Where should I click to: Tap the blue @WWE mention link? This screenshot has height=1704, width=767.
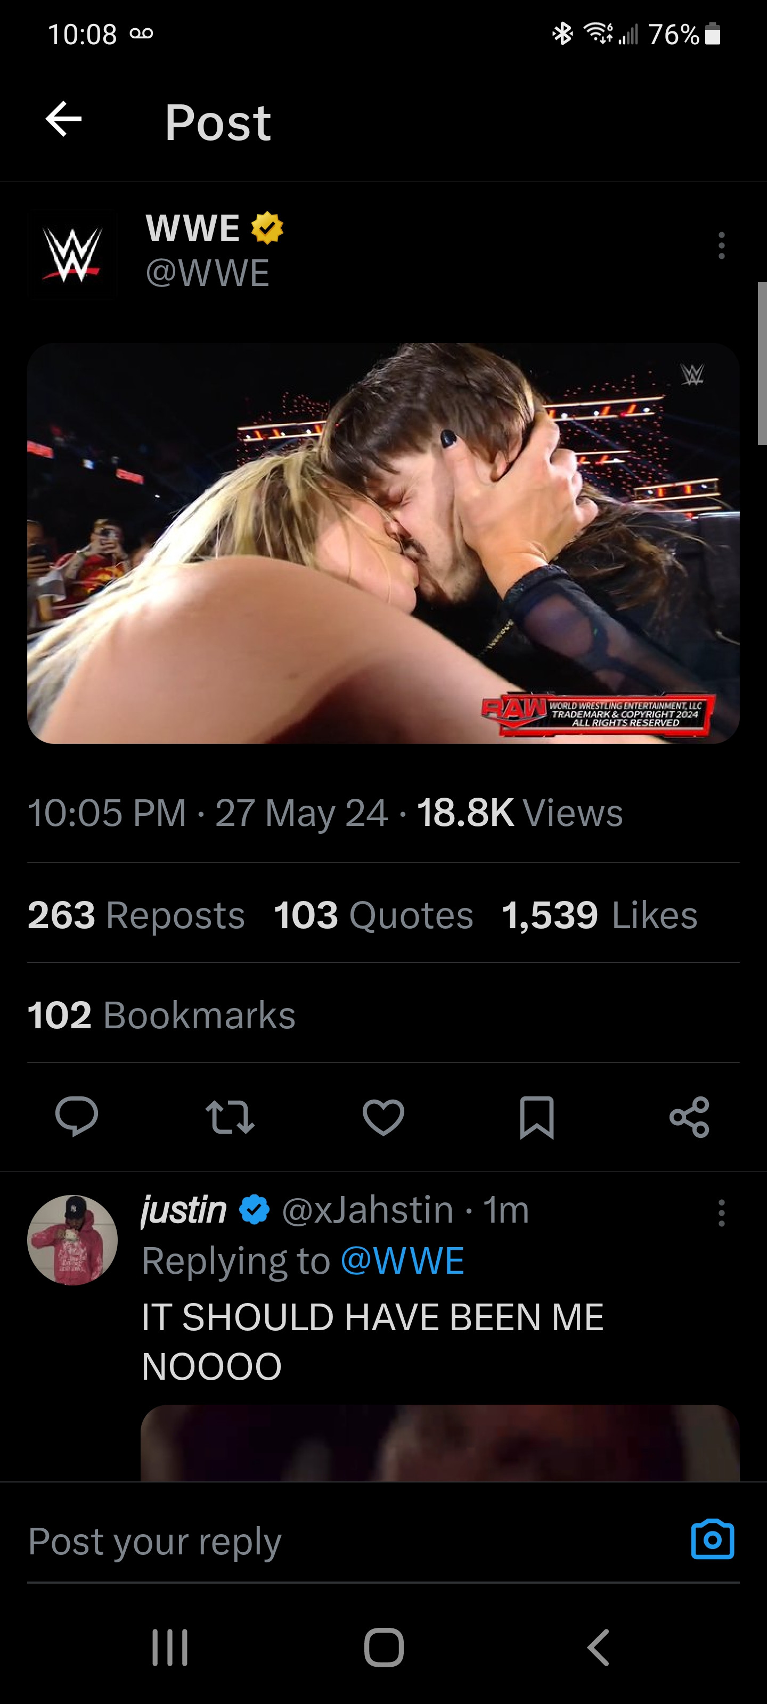pos(402,1260)
